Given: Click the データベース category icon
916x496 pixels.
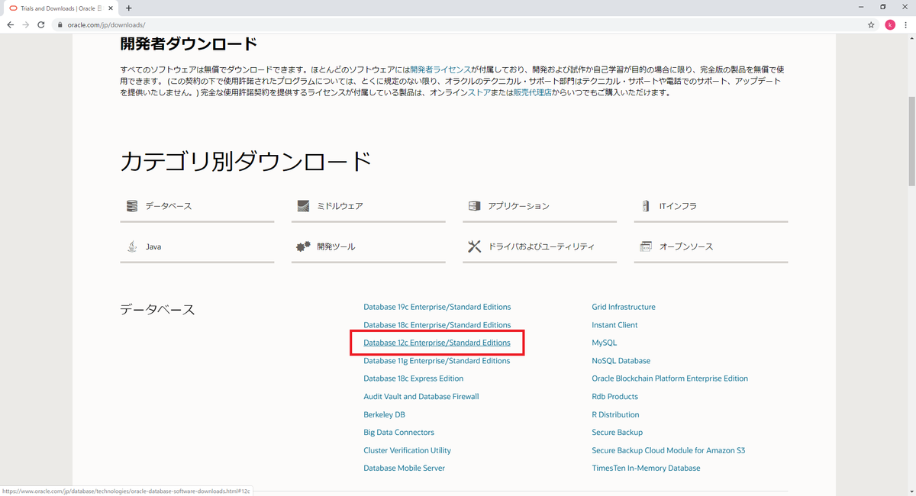Looking at the screenshot, I should (132, 206).
